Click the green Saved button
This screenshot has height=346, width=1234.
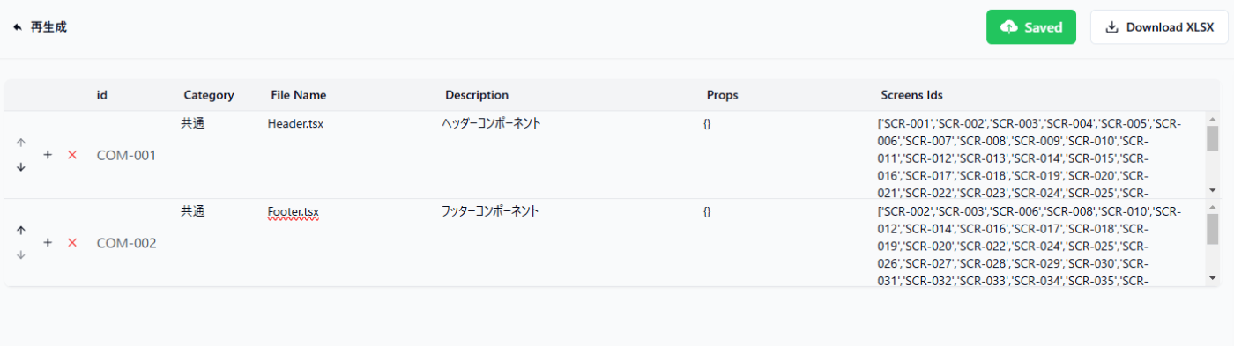point(1031,27)
